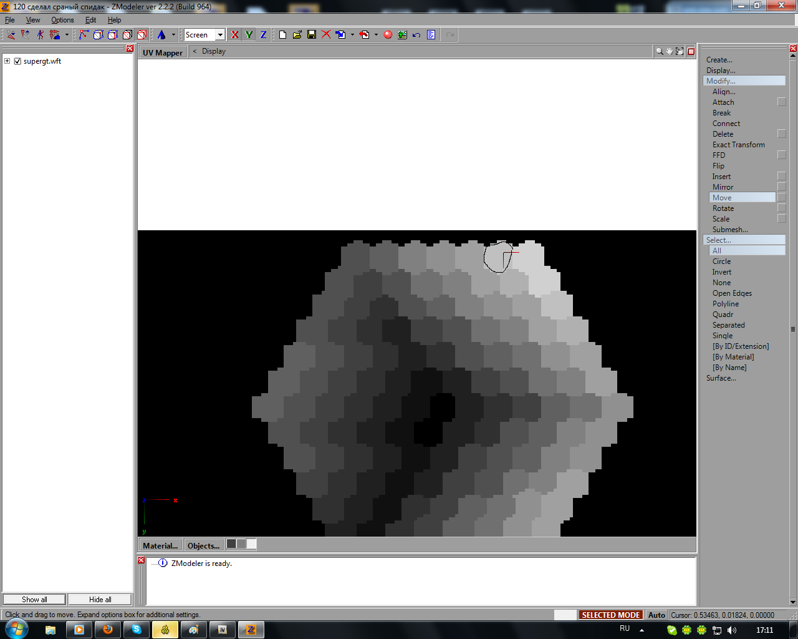Toggle the options box next to Move
798x639 pixels.
pyautogui.click(x=782, y=198)
